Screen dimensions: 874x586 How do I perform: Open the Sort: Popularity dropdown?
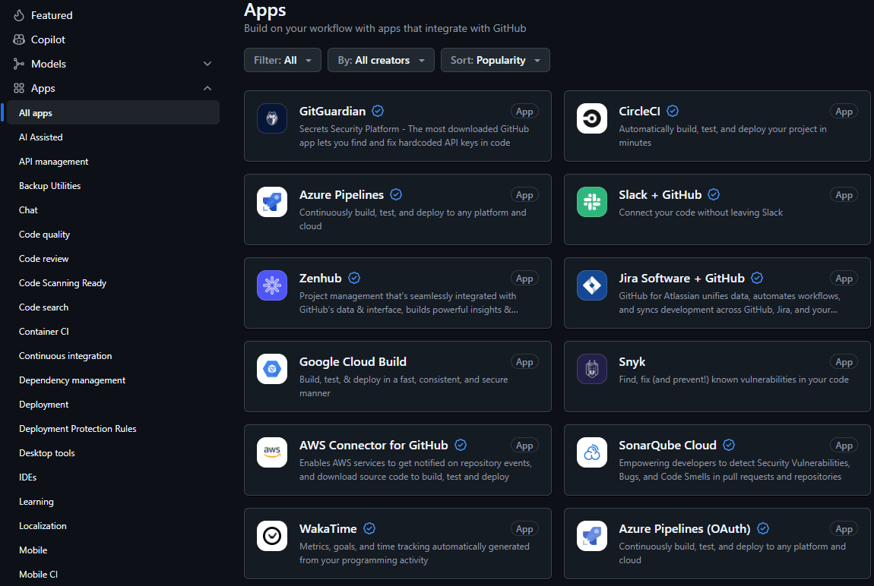point(495,60)
